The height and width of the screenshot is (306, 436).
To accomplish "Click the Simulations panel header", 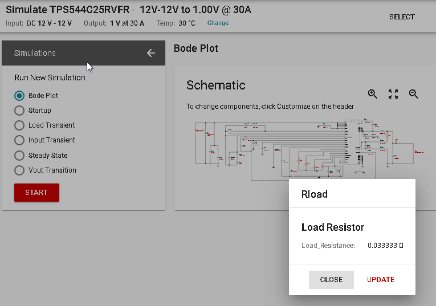I will (x=83, y=53).
